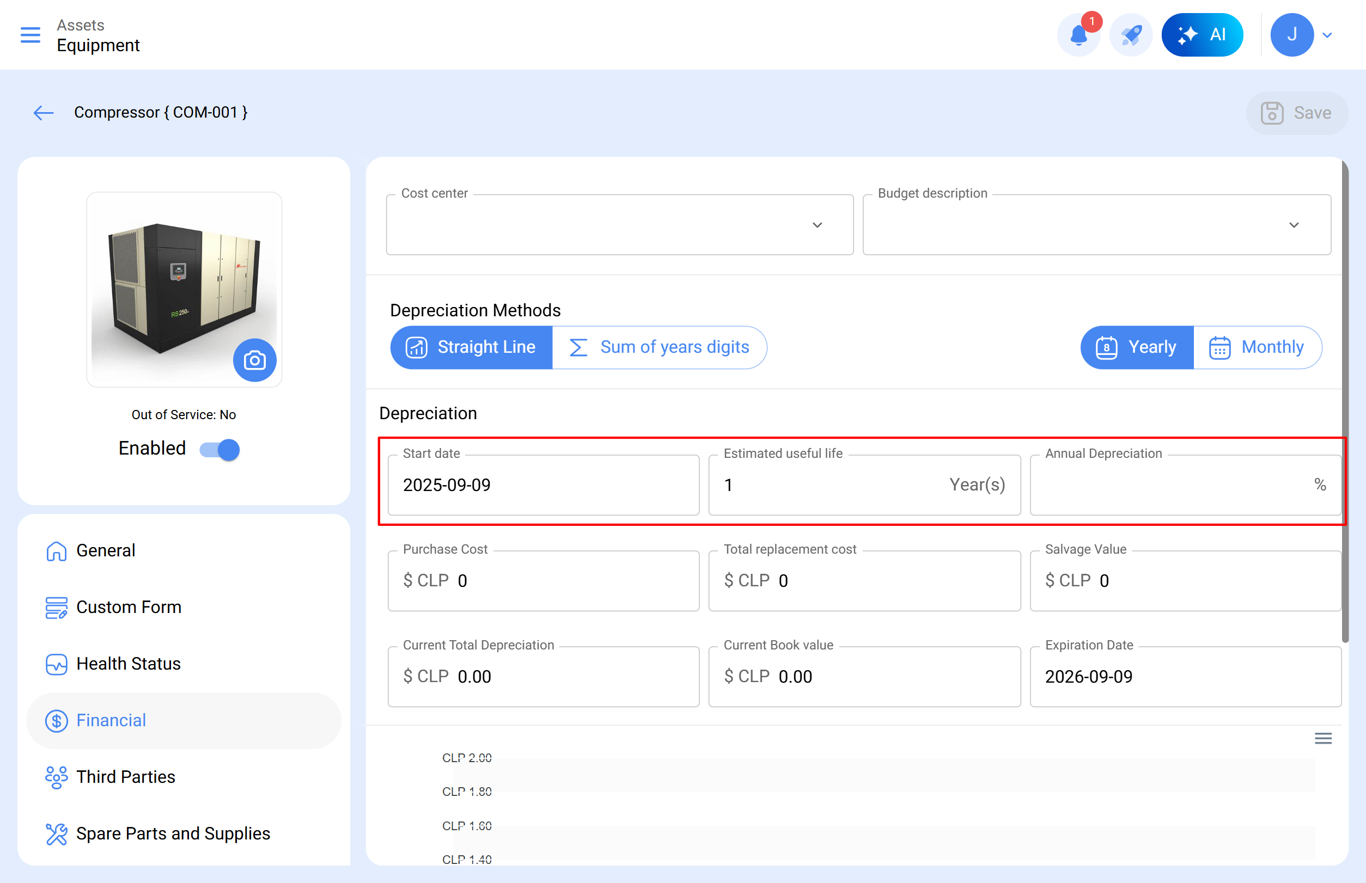The image size is (1366, 883).
Task: Select Straight Line depreciation method
Action: click(x=472, y=347)
